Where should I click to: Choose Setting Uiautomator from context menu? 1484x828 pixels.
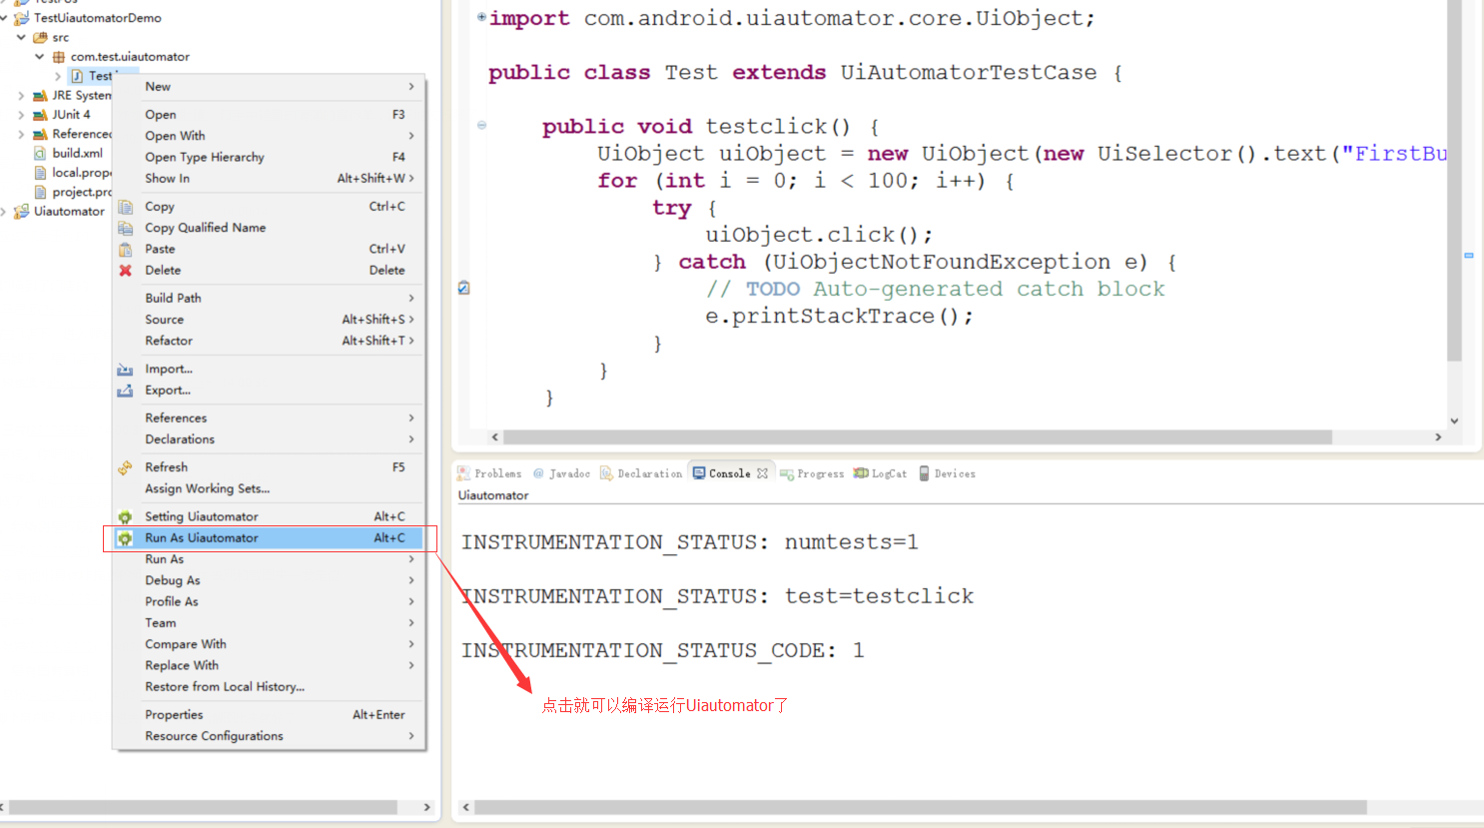coord(269,516)
